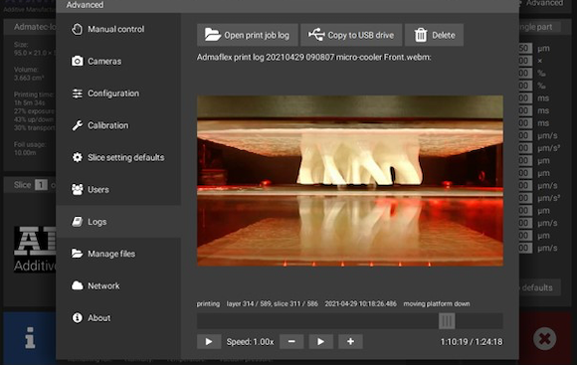Click the 'layer 314 / 589, slice 311 / 586' text
Image resolution: width=577 pixels, height=365 pixels.
[272, 304]
